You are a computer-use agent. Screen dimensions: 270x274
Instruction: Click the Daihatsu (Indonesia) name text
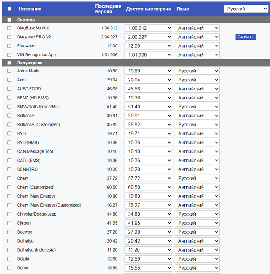(x=36, y=250)
